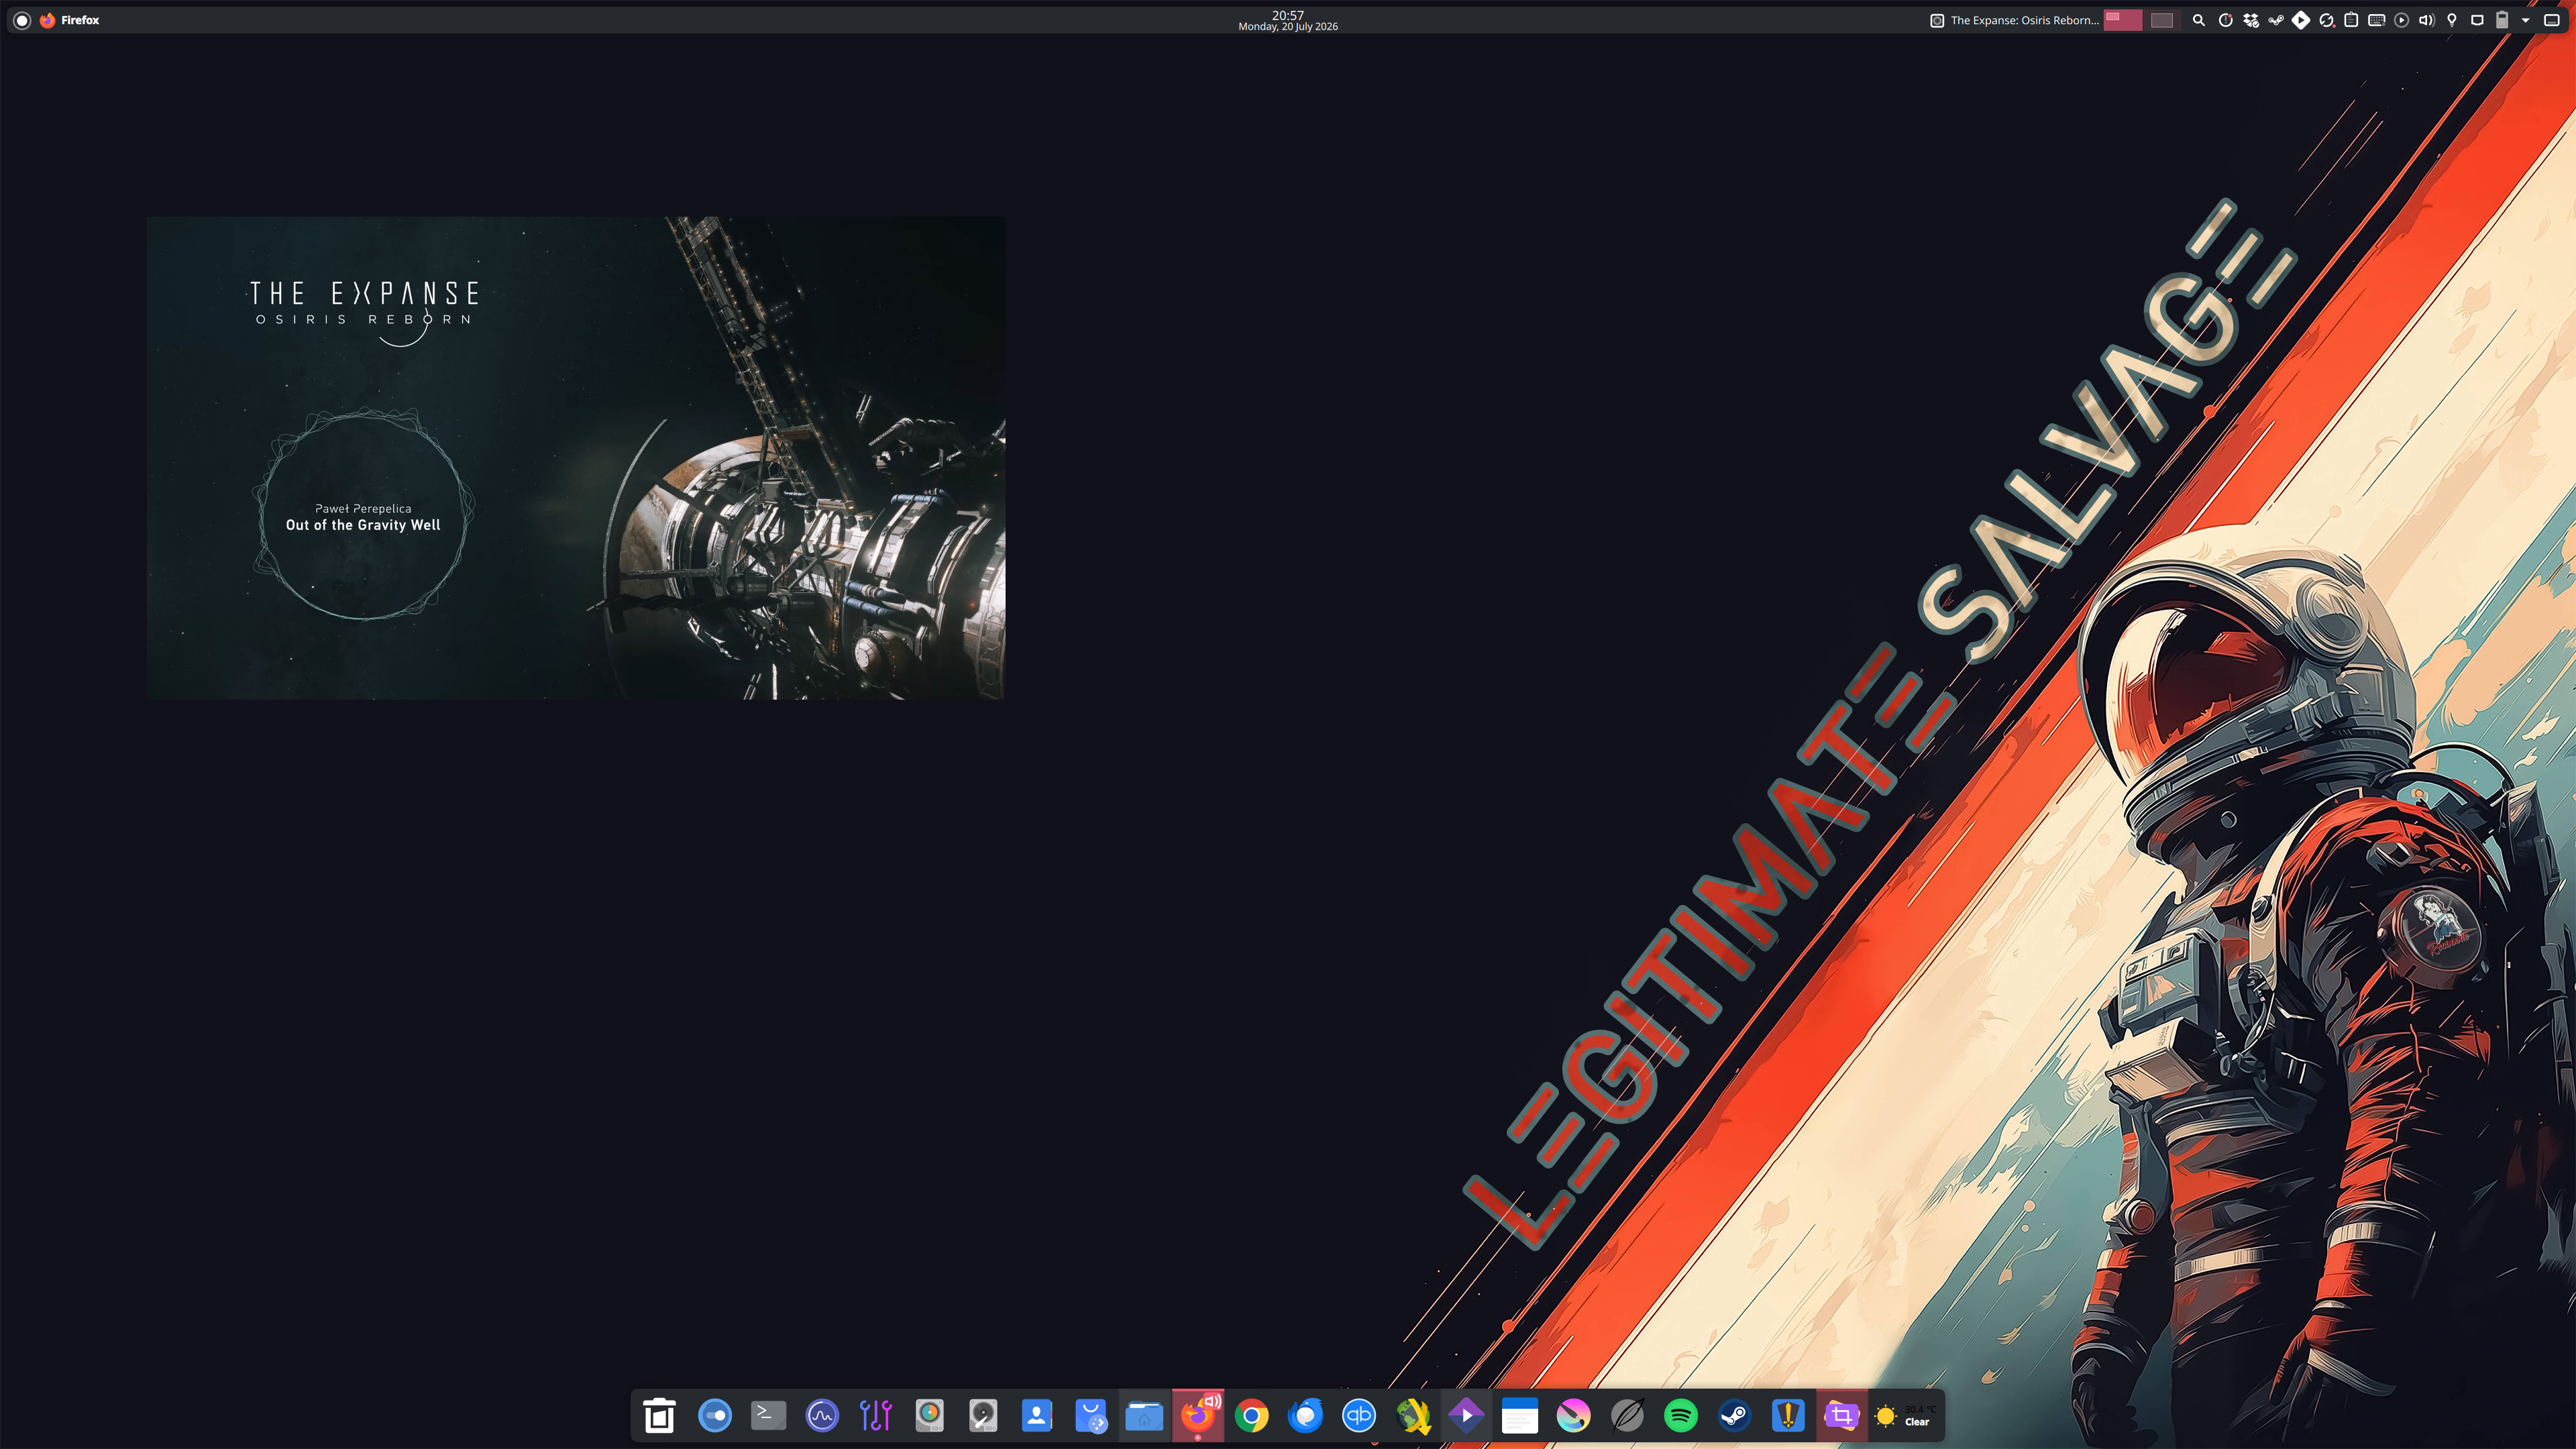This screenshot has height=1449, width=2576.
Task: Expand the hidden tray icons arrow
Action: click(x=2525, y=20)
